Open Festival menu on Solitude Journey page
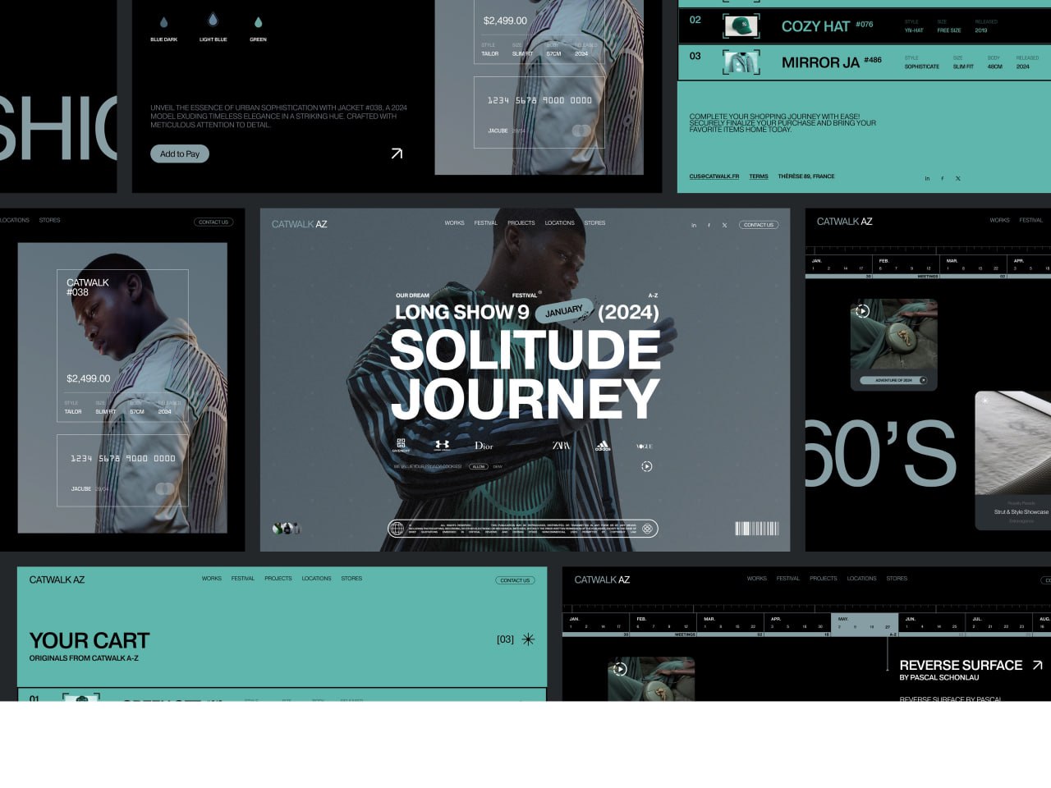 pos(485,223)
